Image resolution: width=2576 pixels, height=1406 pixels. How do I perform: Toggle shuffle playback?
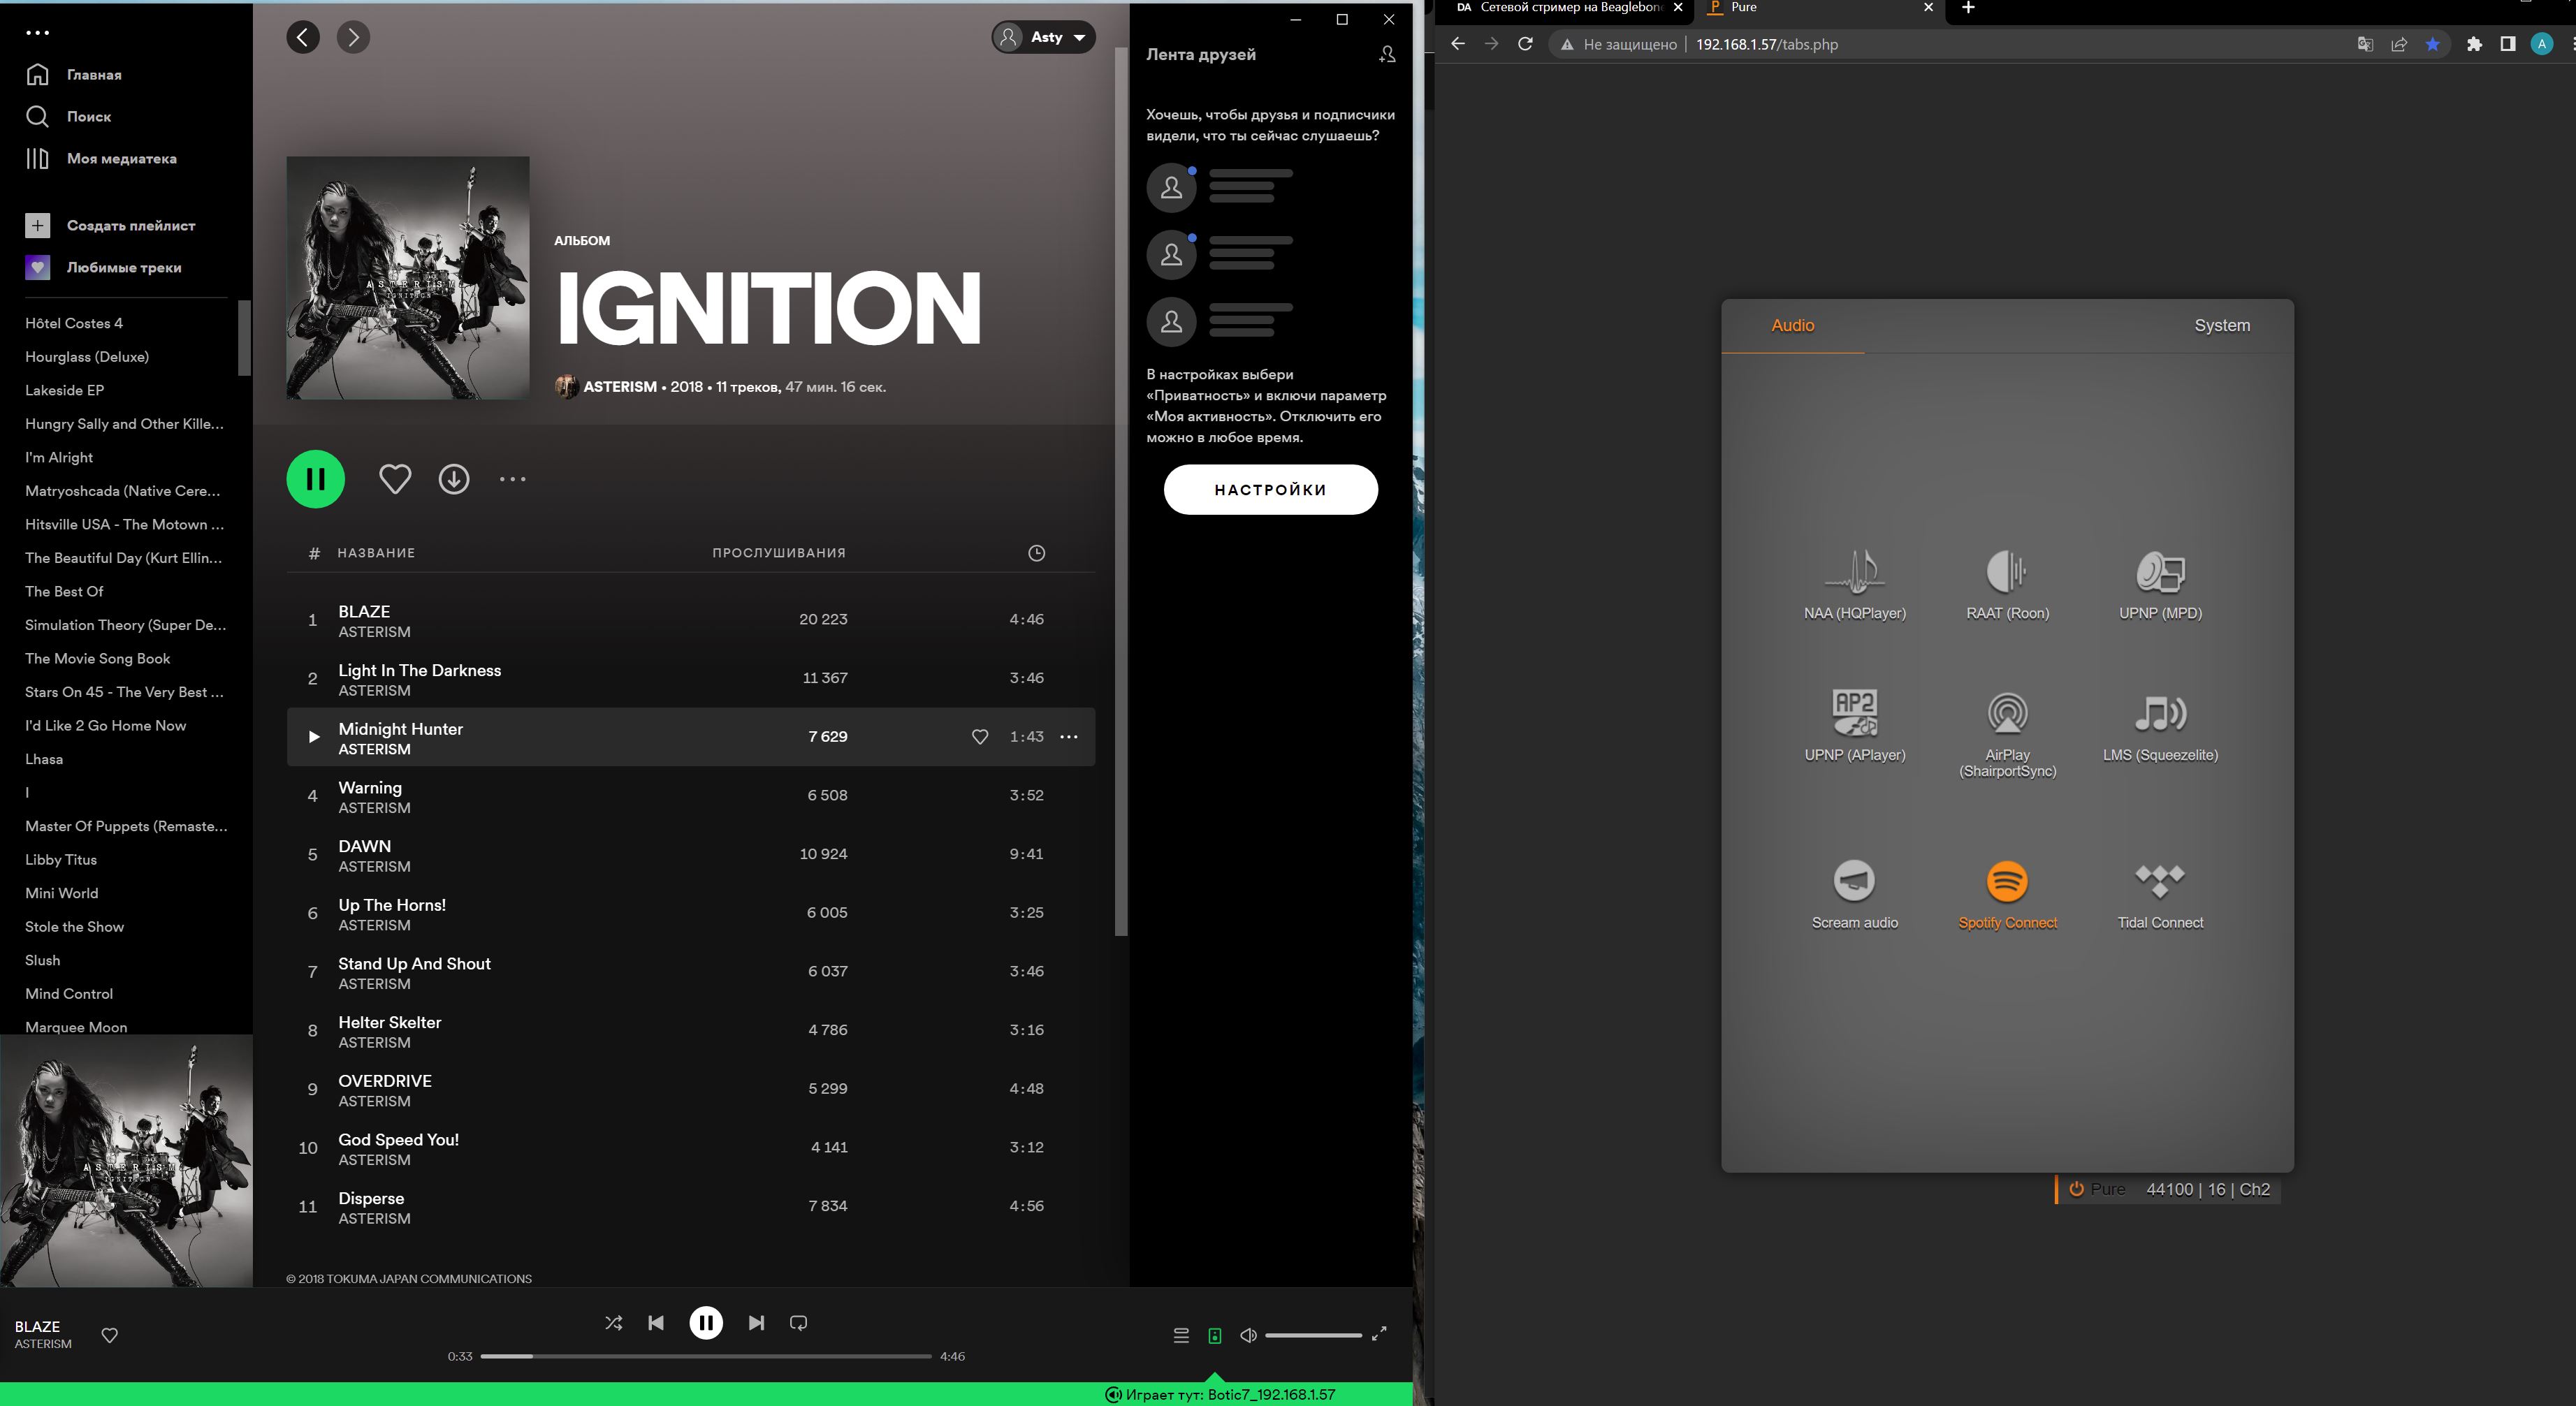(x=613, y=1323)
